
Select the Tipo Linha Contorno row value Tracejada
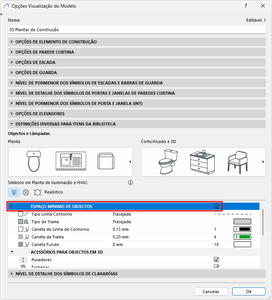(x=122, y=214)
